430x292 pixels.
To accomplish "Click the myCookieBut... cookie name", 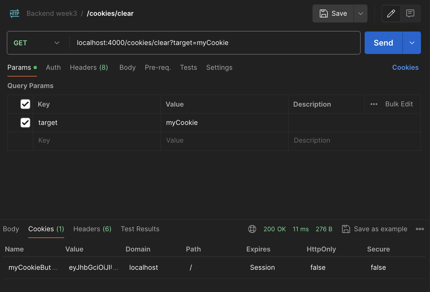I will pos(33,268).
